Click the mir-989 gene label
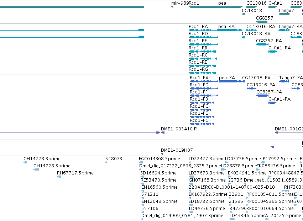This screenshot has width=303, height=221. click(180, 3)
